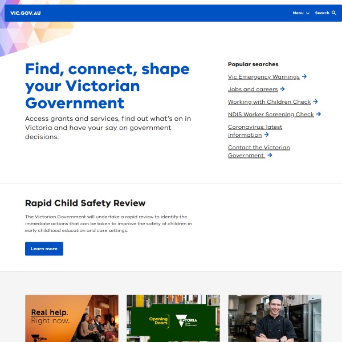Open the chef photo card
This screenshot has width=342, height=342.
275,317
